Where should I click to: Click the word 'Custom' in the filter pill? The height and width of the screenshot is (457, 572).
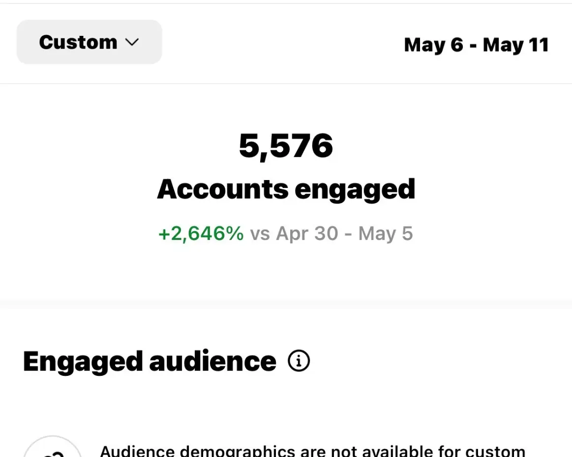click(78, 42)
